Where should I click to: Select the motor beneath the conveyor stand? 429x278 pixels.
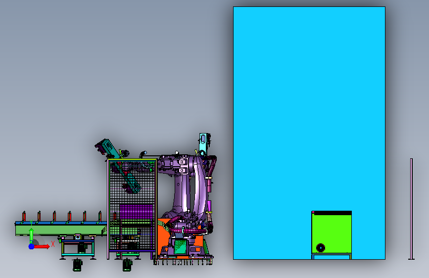pyautogui.click(x=77, y=265)
